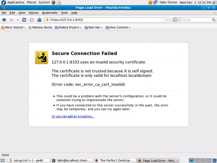Image resolution: width=217 pixels, height=163 pixels.
Task: Open the Release Notes bookmark
Action: point(40,27)
